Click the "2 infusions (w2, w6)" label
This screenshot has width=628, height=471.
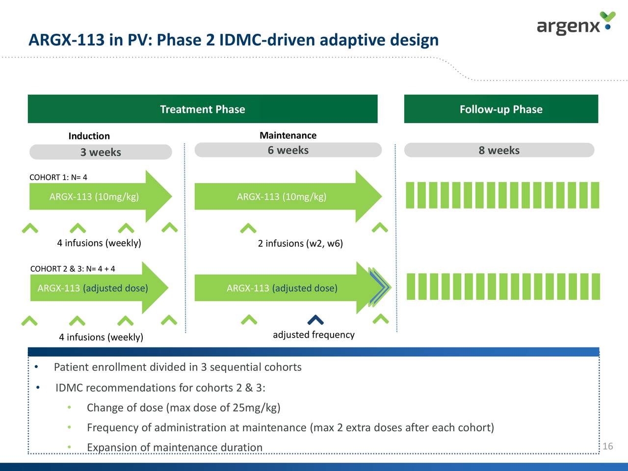[300, 243]
